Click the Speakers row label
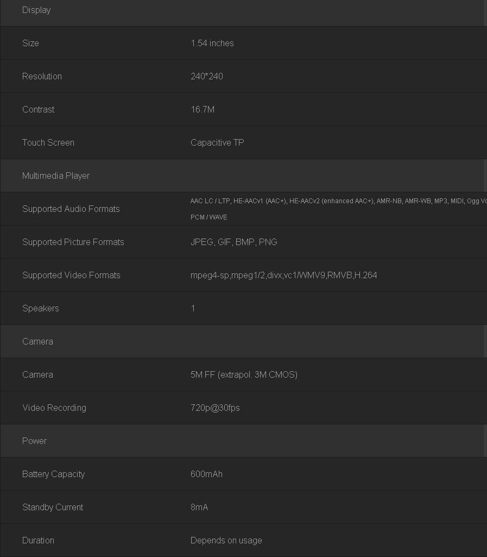Image resolution: width=487 pixels, height=557 pixels. click(41, 309)
